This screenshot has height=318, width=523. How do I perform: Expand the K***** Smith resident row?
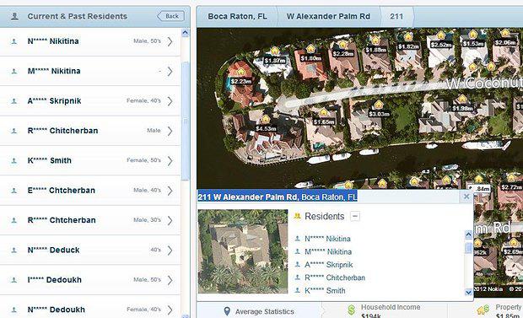click(x=90, y=160)
